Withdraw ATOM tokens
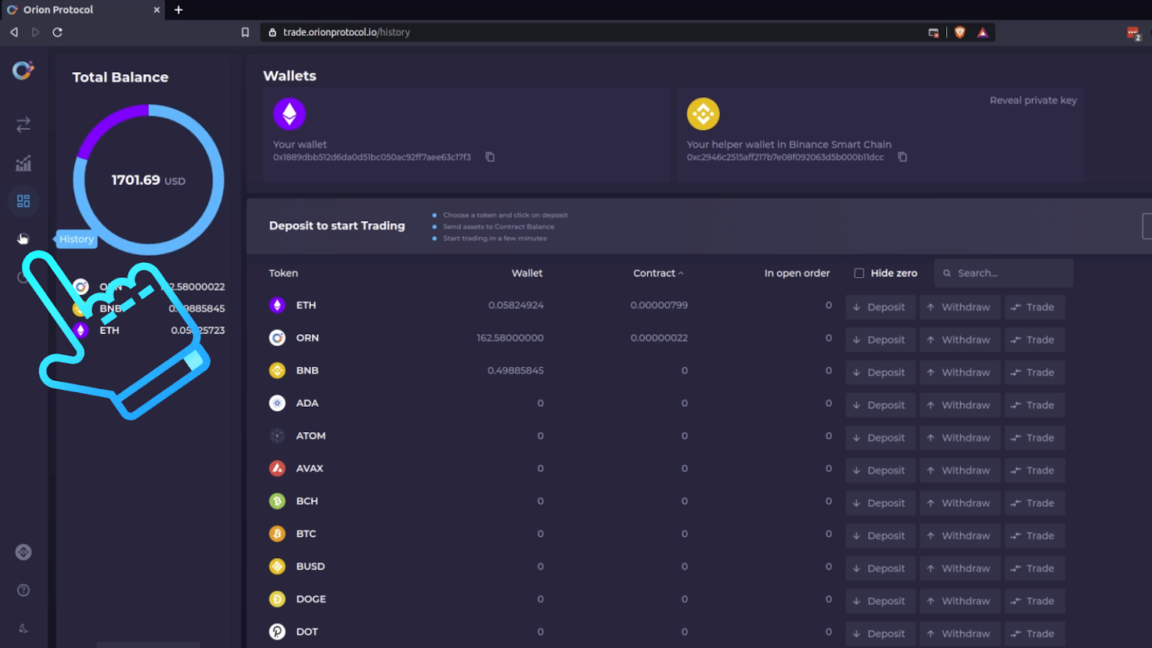The width and height of the screenshot is (1152, 648). coord(960,438)
